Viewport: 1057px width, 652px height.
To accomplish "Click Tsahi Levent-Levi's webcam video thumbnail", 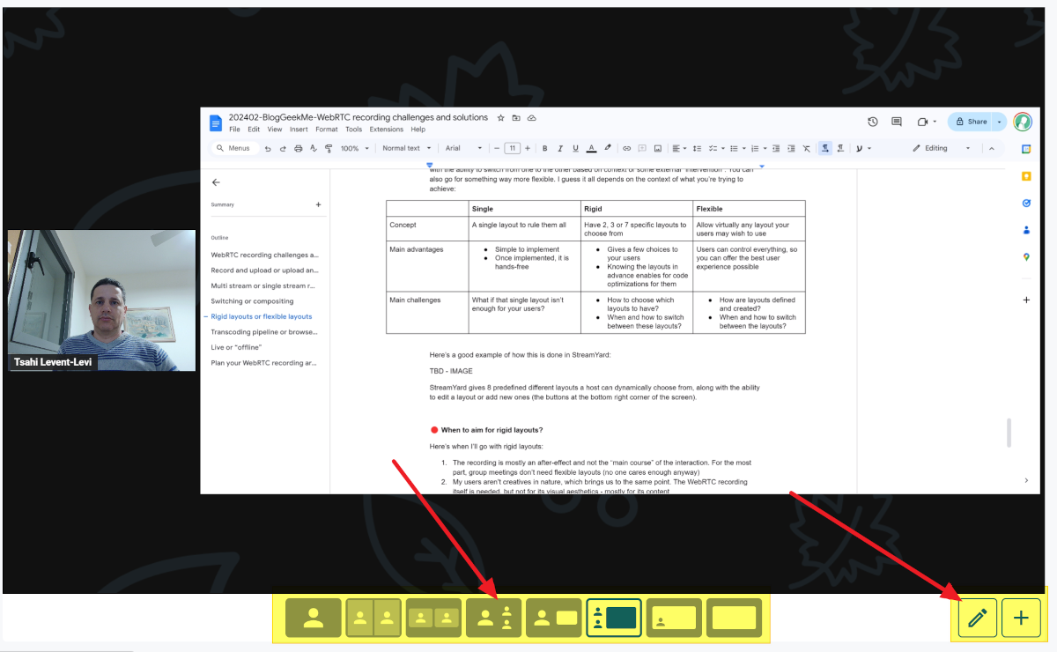I will click(101, 300).
